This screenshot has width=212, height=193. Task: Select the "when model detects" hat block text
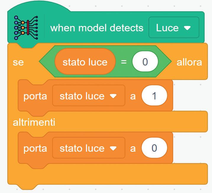click(97, 28)
